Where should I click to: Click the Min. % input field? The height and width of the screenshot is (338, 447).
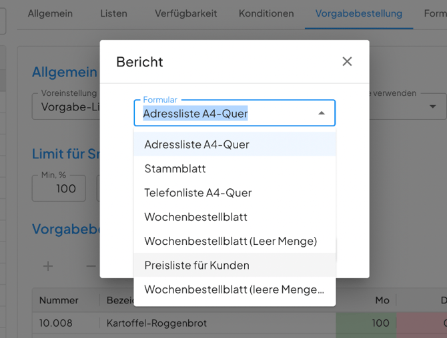pyautogui.click(x=59, y=188)
